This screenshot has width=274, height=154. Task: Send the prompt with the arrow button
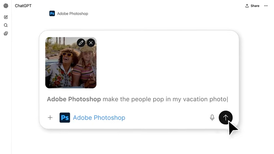point(226,118)
